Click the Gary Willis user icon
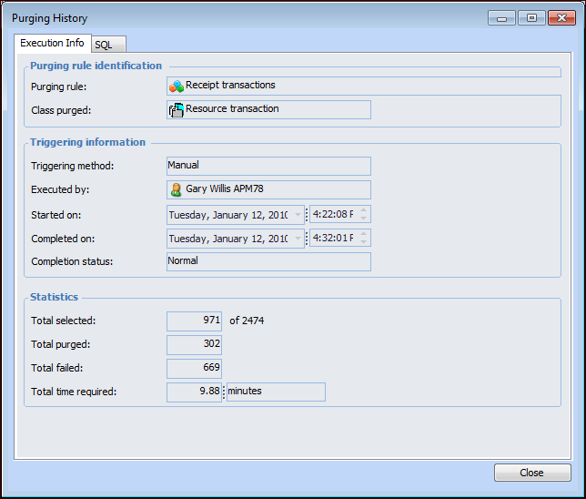 (x=176, y=189)
